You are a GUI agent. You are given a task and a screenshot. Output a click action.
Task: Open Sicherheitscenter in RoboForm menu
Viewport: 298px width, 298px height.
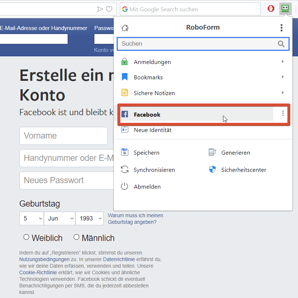[244, 170]
